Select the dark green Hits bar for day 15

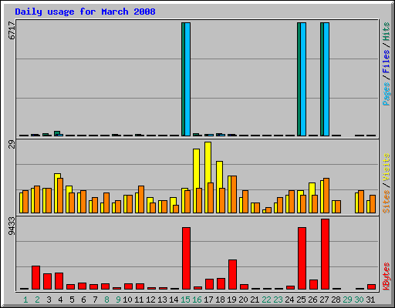point(183,79)
